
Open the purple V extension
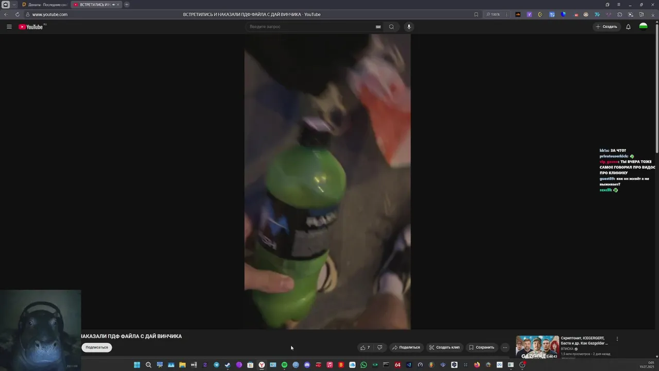(529, 14)
